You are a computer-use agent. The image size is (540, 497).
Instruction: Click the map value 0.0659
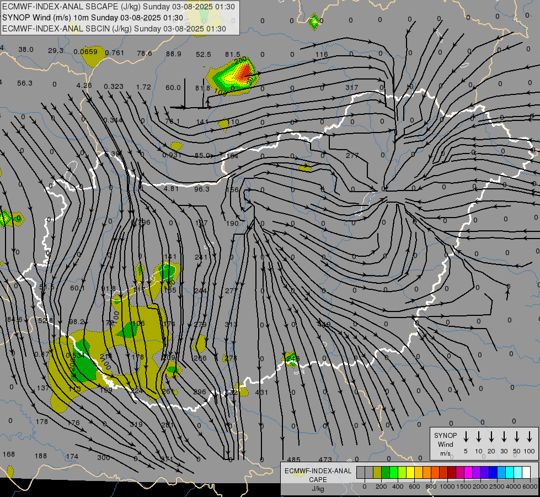coord(85,52)
